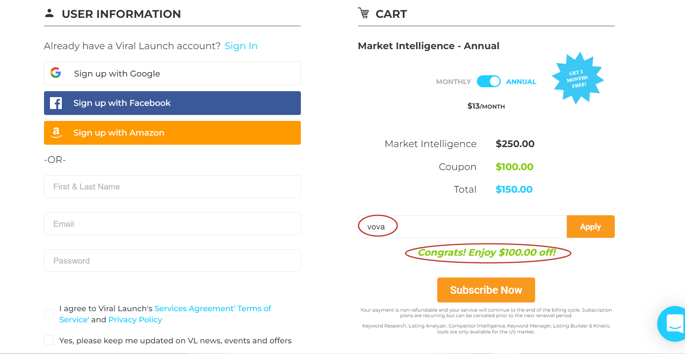685x354 pixels.
Task: Select the Annual billing label
Action: 521,82
